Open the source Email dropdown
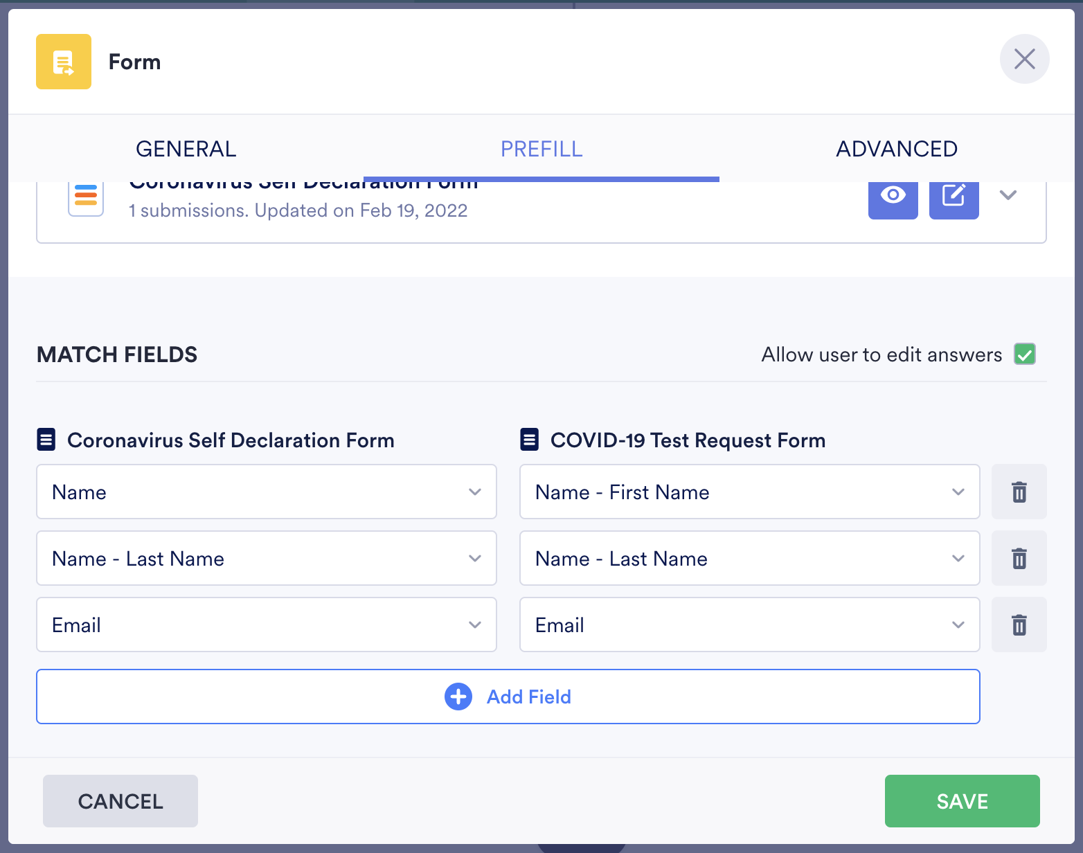 coord(267,625)
